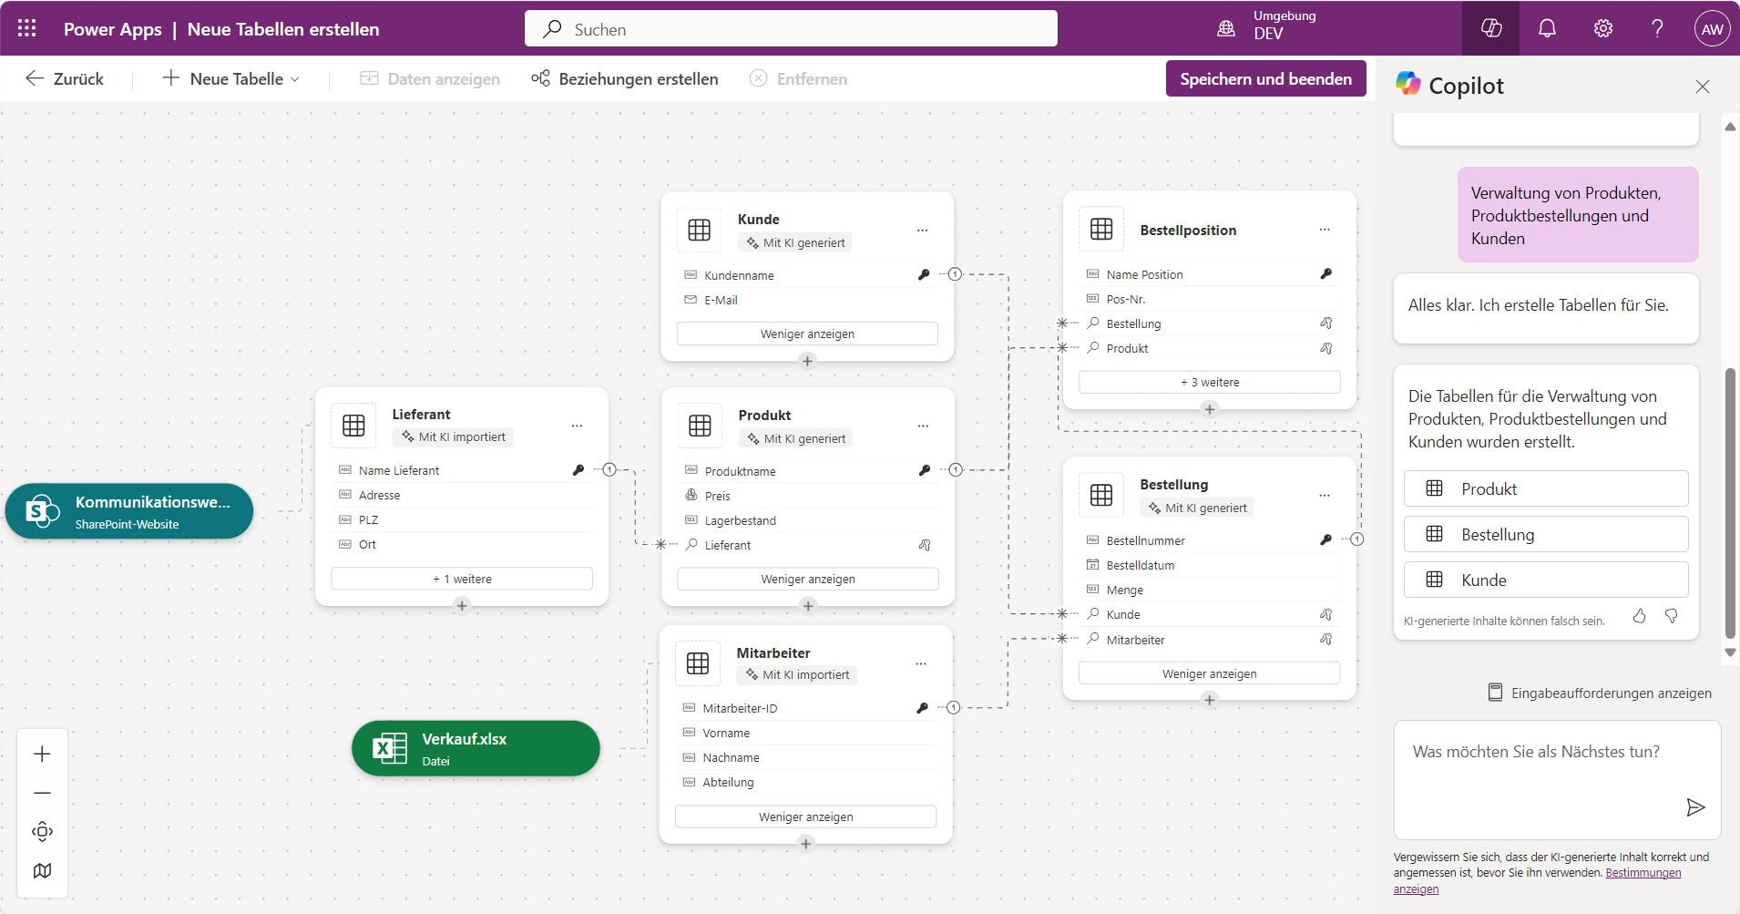The image size is (1740, 914).
Task: Close the Copilot panel
Action: pos(1702,86)
